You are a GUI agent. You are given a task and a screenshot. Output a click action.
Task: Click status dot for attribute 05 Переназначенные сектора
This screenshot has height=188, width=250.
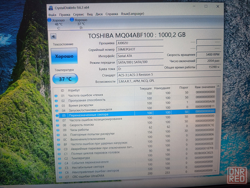click(57, 115)
